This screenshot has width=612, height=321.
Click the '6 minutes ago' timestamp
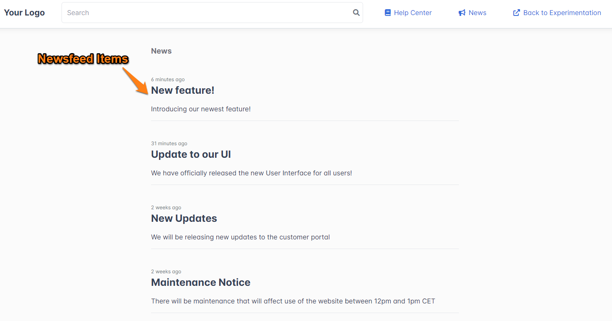coord(168,79)
